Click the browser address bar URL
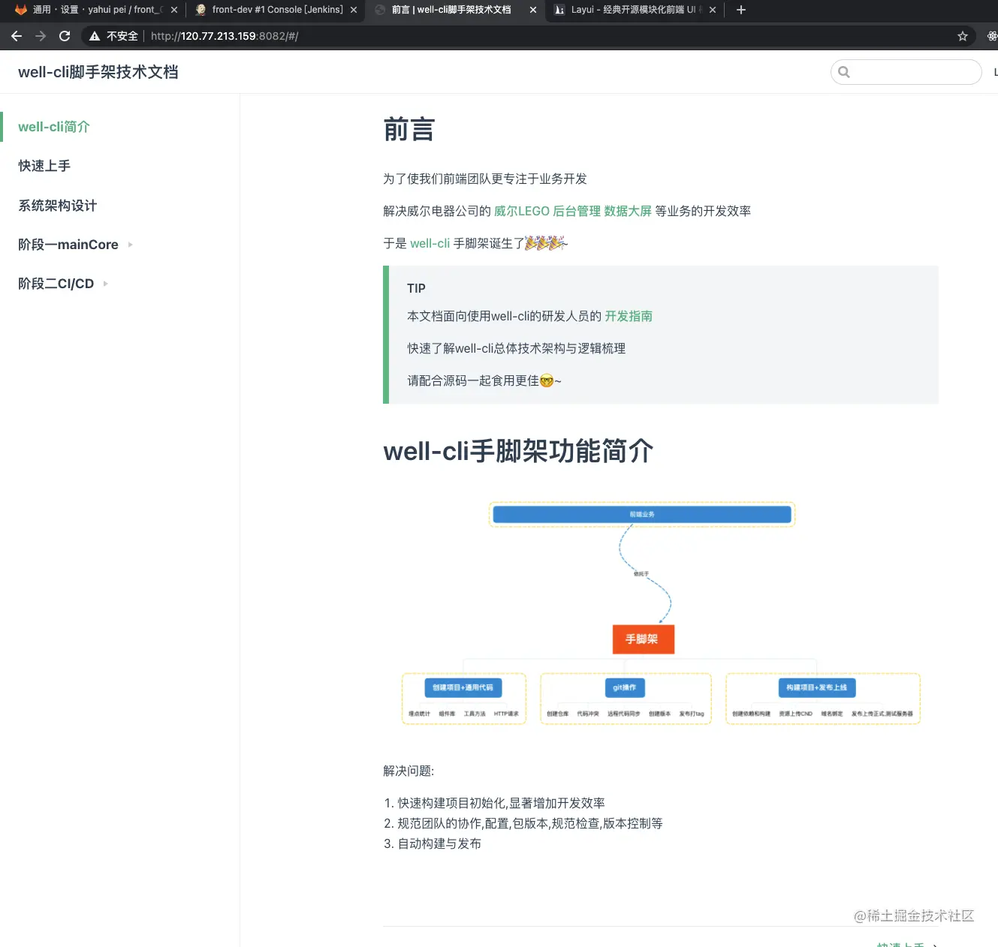This screenshot has height=947, width=998. (x=225, y=36)
